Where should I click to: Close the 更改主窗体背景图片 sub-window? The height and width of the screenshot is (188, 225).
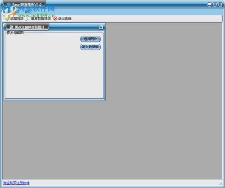coord(101,27)
